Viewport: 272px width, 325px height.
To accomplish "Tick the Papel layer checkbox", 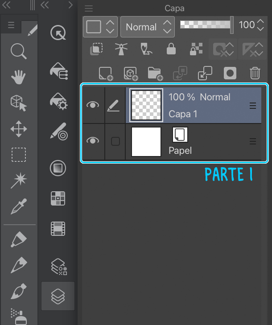I will [115, 141].
